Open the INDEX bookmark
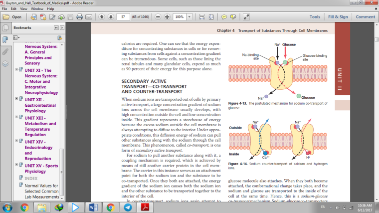The height and width of the screenshot is (213, 379). [31, 179]
